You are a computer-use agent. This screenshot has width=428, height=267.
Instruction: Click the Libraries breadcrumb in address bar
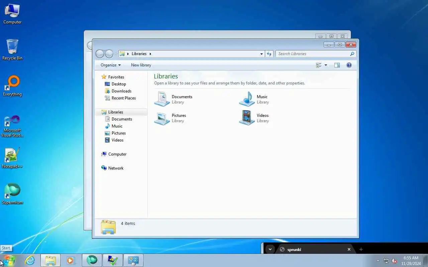coord(139,54)
